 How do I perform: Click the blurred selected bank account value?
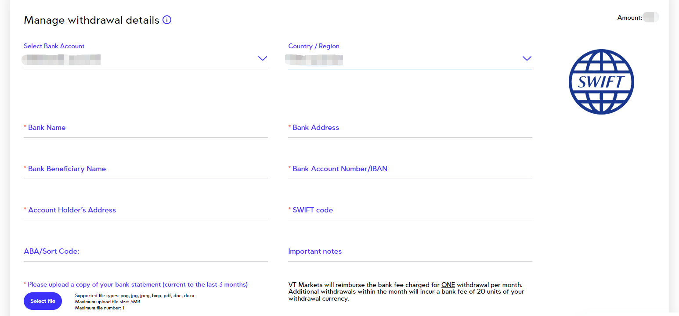coord(61,59)
